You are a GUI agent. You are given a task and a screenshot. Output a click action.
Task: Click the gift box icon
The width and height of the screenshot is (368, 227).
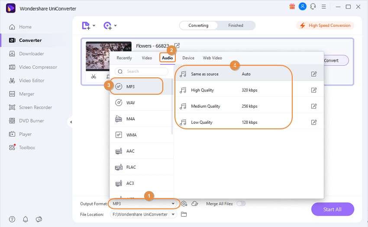coord(292,6)
